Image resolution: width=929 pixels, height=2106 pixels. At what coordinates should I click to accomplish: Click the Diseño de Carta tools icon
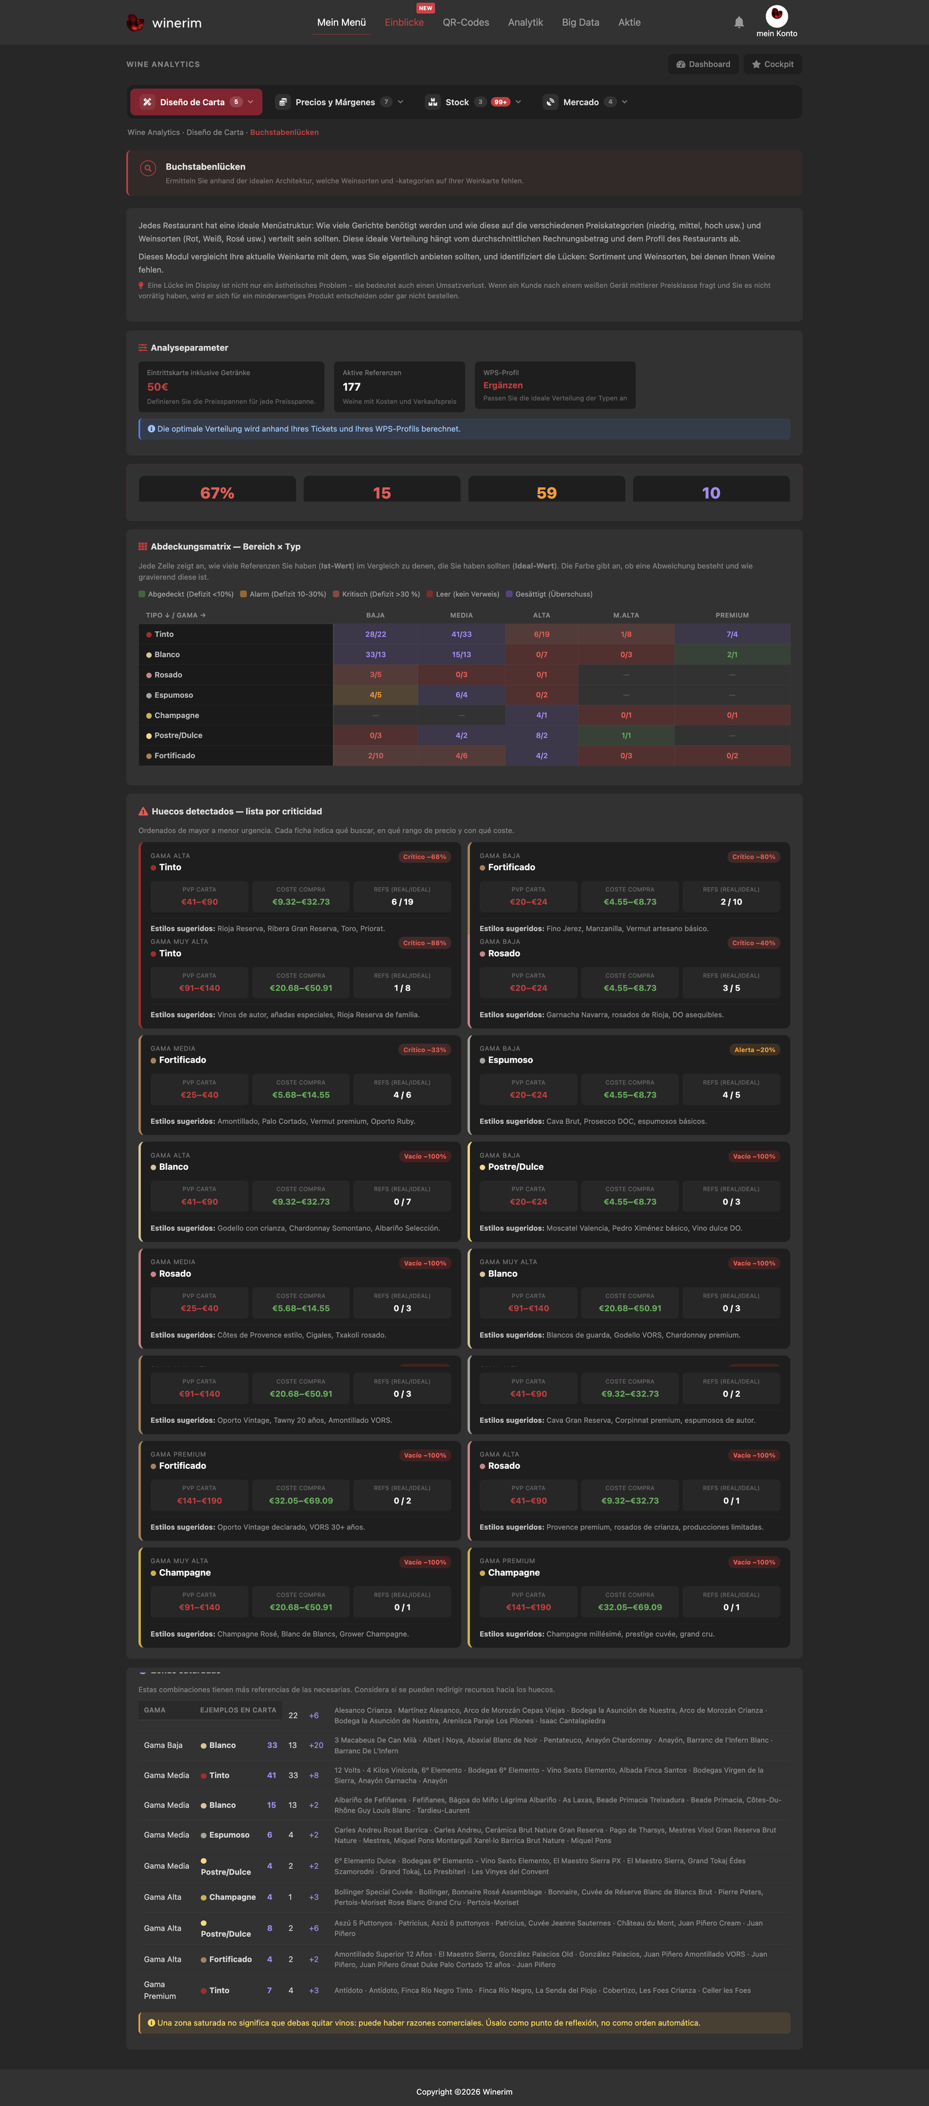click(x=147, y=102)
